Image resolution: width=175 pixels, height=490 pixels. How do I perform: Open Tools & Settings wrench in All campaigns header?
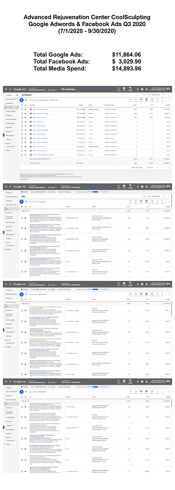[131, 88]
